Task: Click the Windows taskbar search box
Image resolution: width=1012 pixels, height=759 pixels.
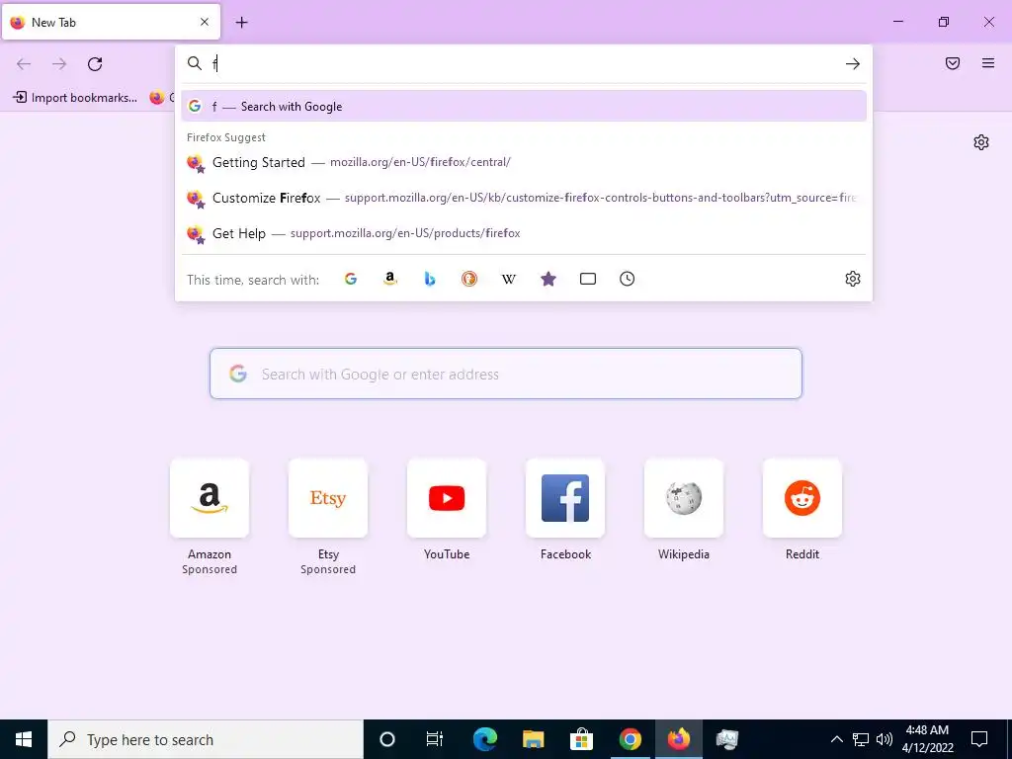Action: [x=206, y=739]
